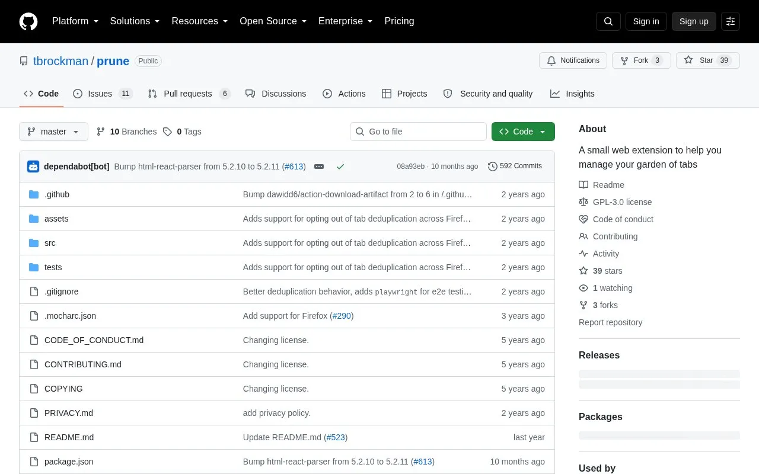759x474 pixels.
Task: Click the src folder icon
Action: tap(34, 243)
